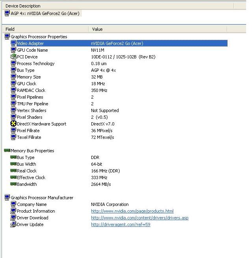Click memory chip icon beside Real Clock
The height and width of the screenshot is (258, 252).
(x=13, y=170)
